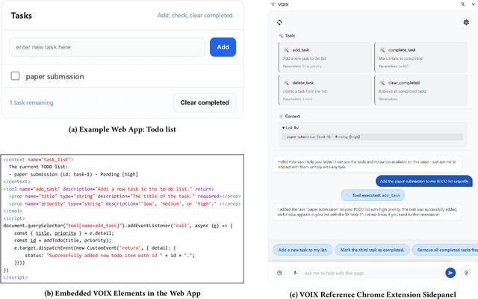Click the lightbulb icon right of send
Image resolution: width=478 pixels, height=299 pixels.
click(x=466, y=273)
